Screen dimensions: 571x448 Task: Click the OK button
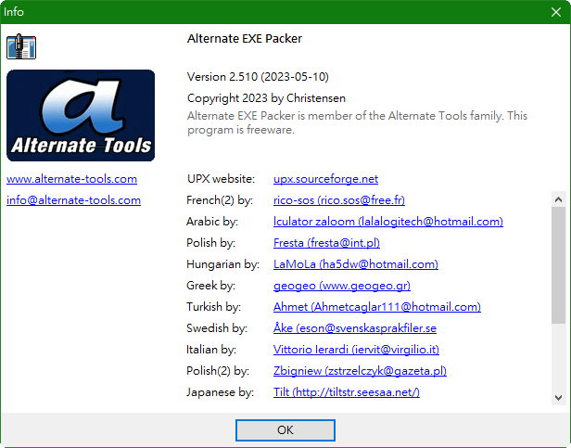285,430
